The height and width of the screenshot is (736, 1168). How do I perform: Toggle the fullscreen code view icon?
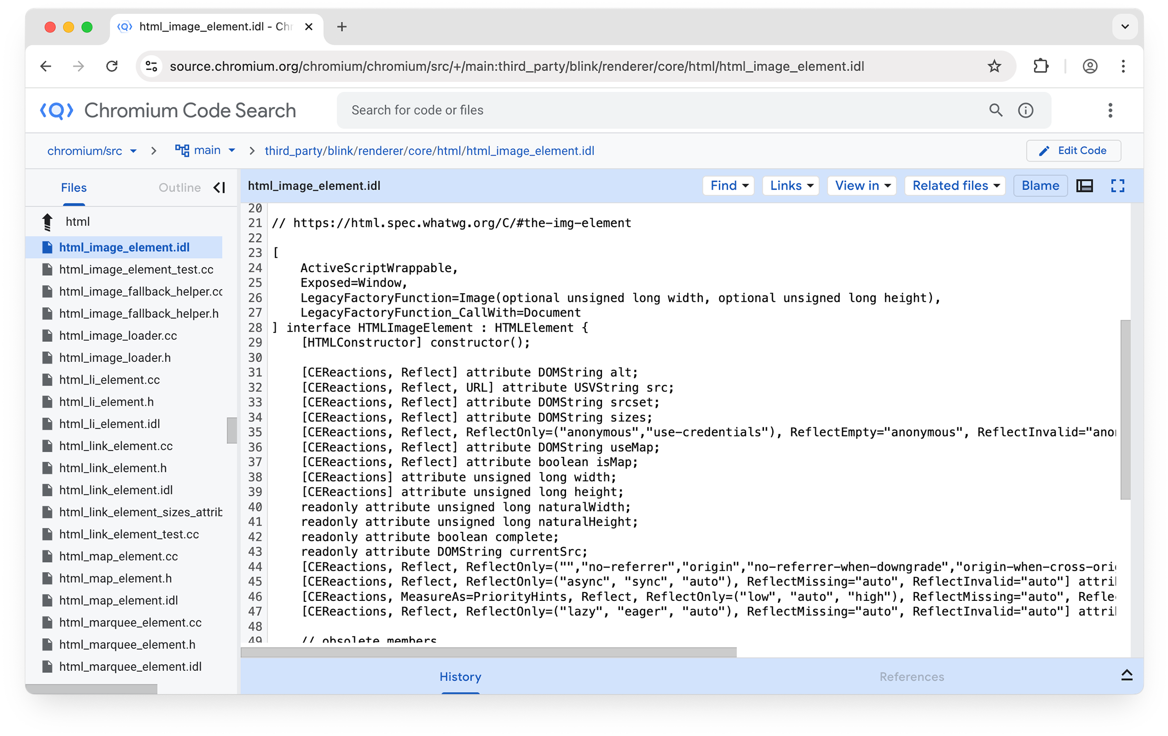click(x=1117, y=186)
